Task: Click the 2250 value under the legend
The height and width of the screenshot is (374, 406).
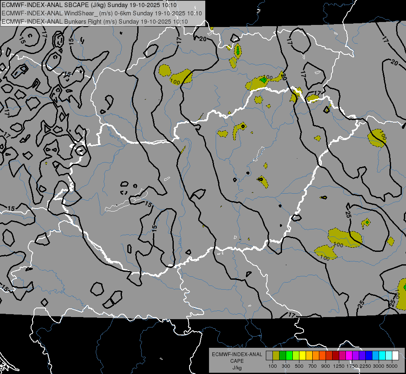Action: click(365, 366)
